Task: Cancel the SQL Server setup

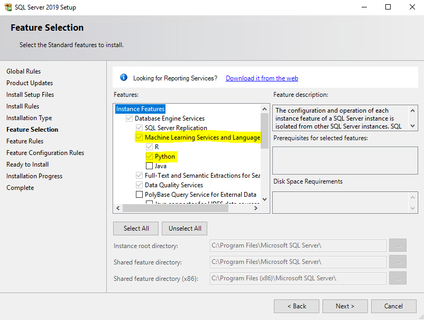Action: pyautogui.click(x=394, y=306)
